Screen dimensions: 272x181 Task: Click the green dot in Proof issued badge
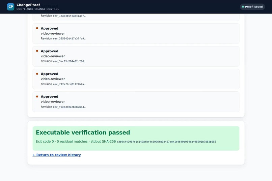pyautogui.click(x=243, y=7)
